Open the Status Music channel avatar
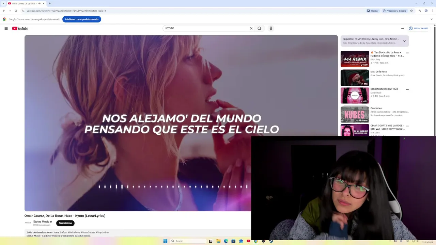This screenshot has height=245, width=436. (x=28, y=223)
